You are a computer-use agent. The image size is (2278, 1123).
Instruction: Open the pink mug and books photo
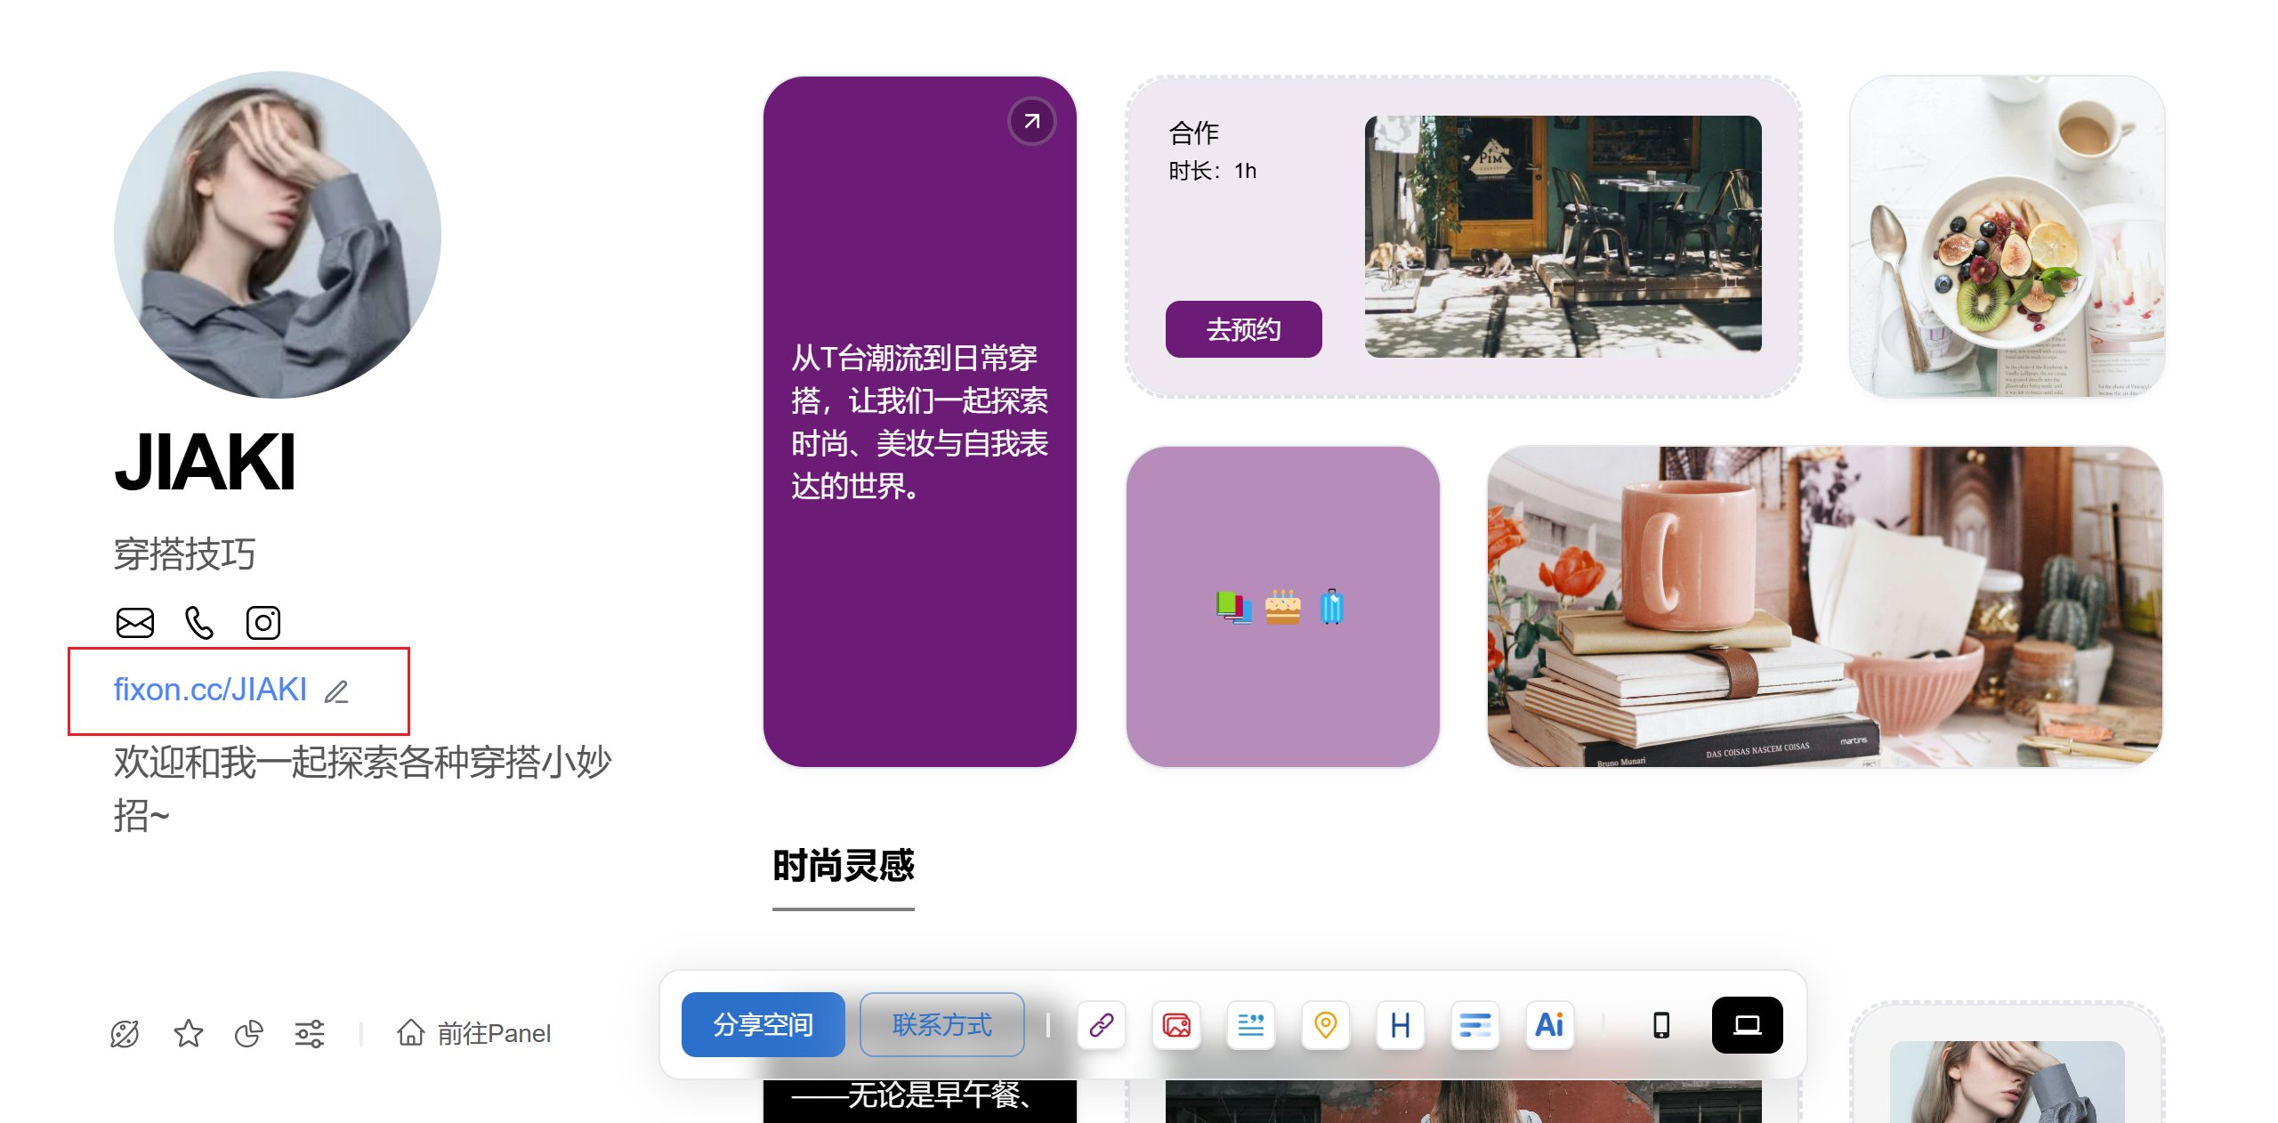[1825, 607]
